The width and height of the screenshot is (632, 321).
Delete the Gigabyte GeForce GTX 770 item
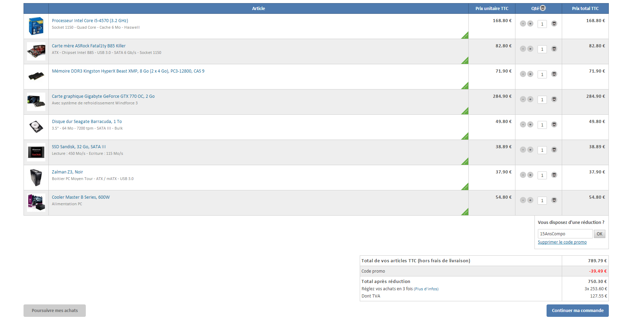tap(554, 99)
